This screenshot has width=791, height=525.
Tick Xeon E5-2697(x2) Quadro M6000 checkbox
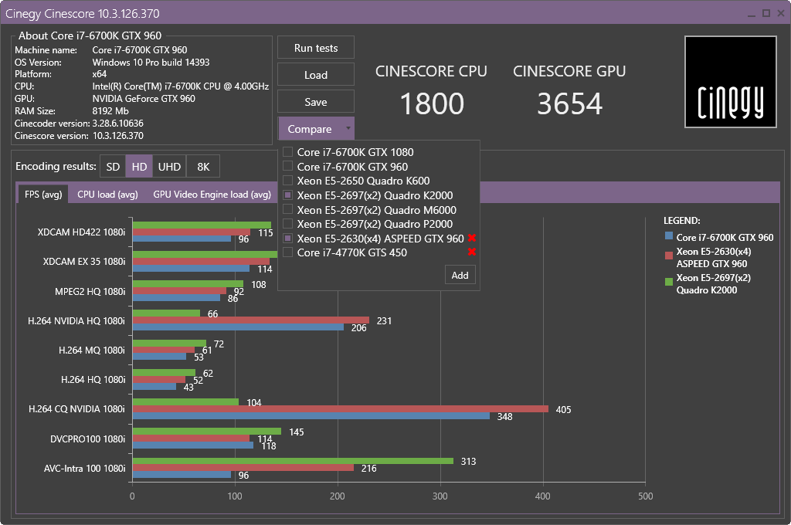pyautogui.click(x=287, y=209)
